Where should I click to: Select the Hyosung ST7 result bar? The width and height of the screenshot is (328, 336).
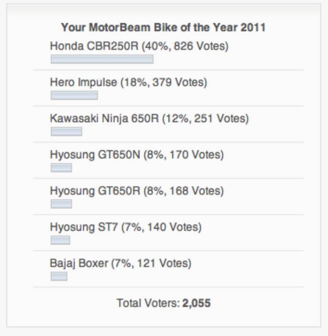pyautogui.click(x=60, y=240)
